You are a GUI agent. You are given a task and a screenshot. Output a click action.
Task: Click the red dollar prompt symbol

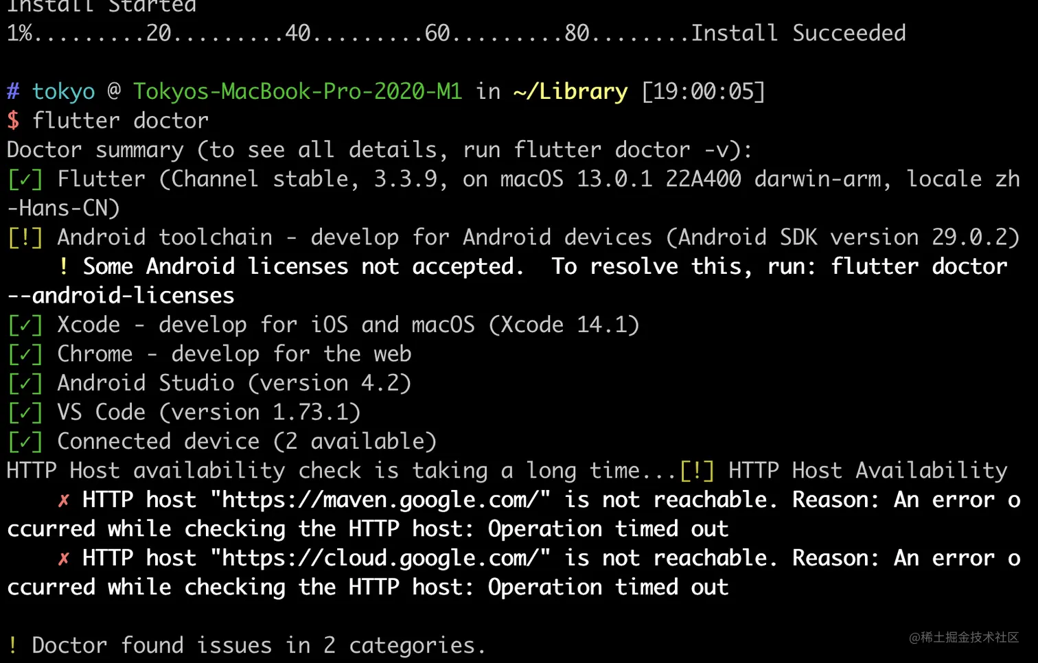(13, 121)
